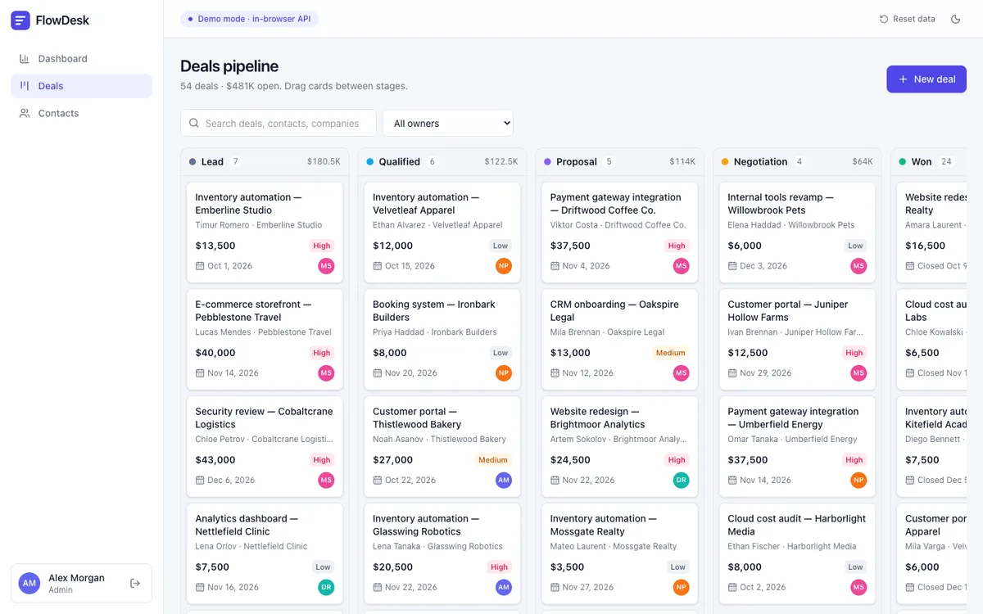The height and width of the screenshot is (614, 983).
Task: Click the DR avatar on Nettlefield Clinic deal
Action: coord(326,587)
